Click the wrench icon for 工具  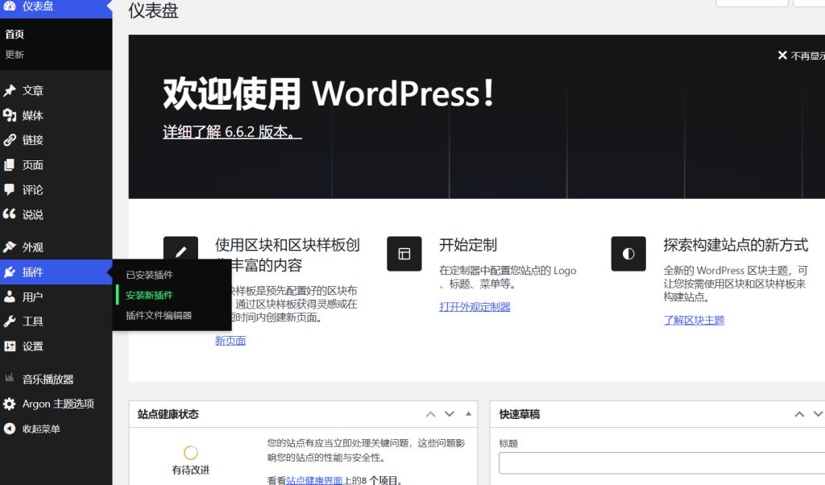pyautogui.click(x=10, y=321)
